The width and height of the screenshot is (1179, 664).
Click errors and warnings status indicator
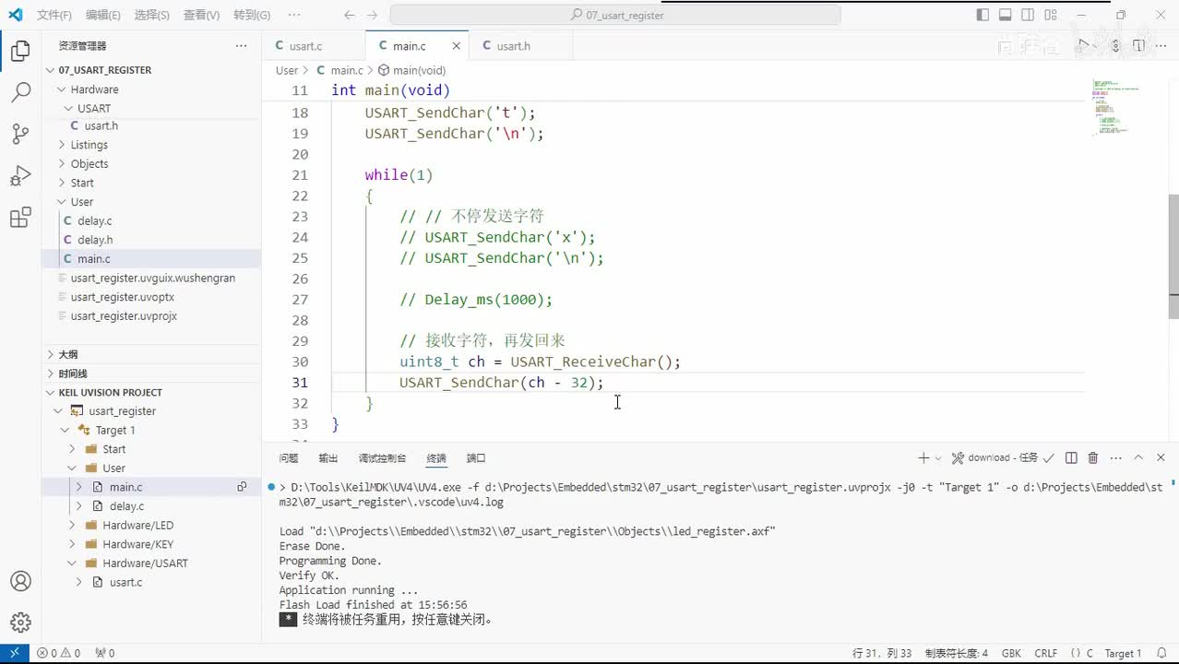coord(58,653)
